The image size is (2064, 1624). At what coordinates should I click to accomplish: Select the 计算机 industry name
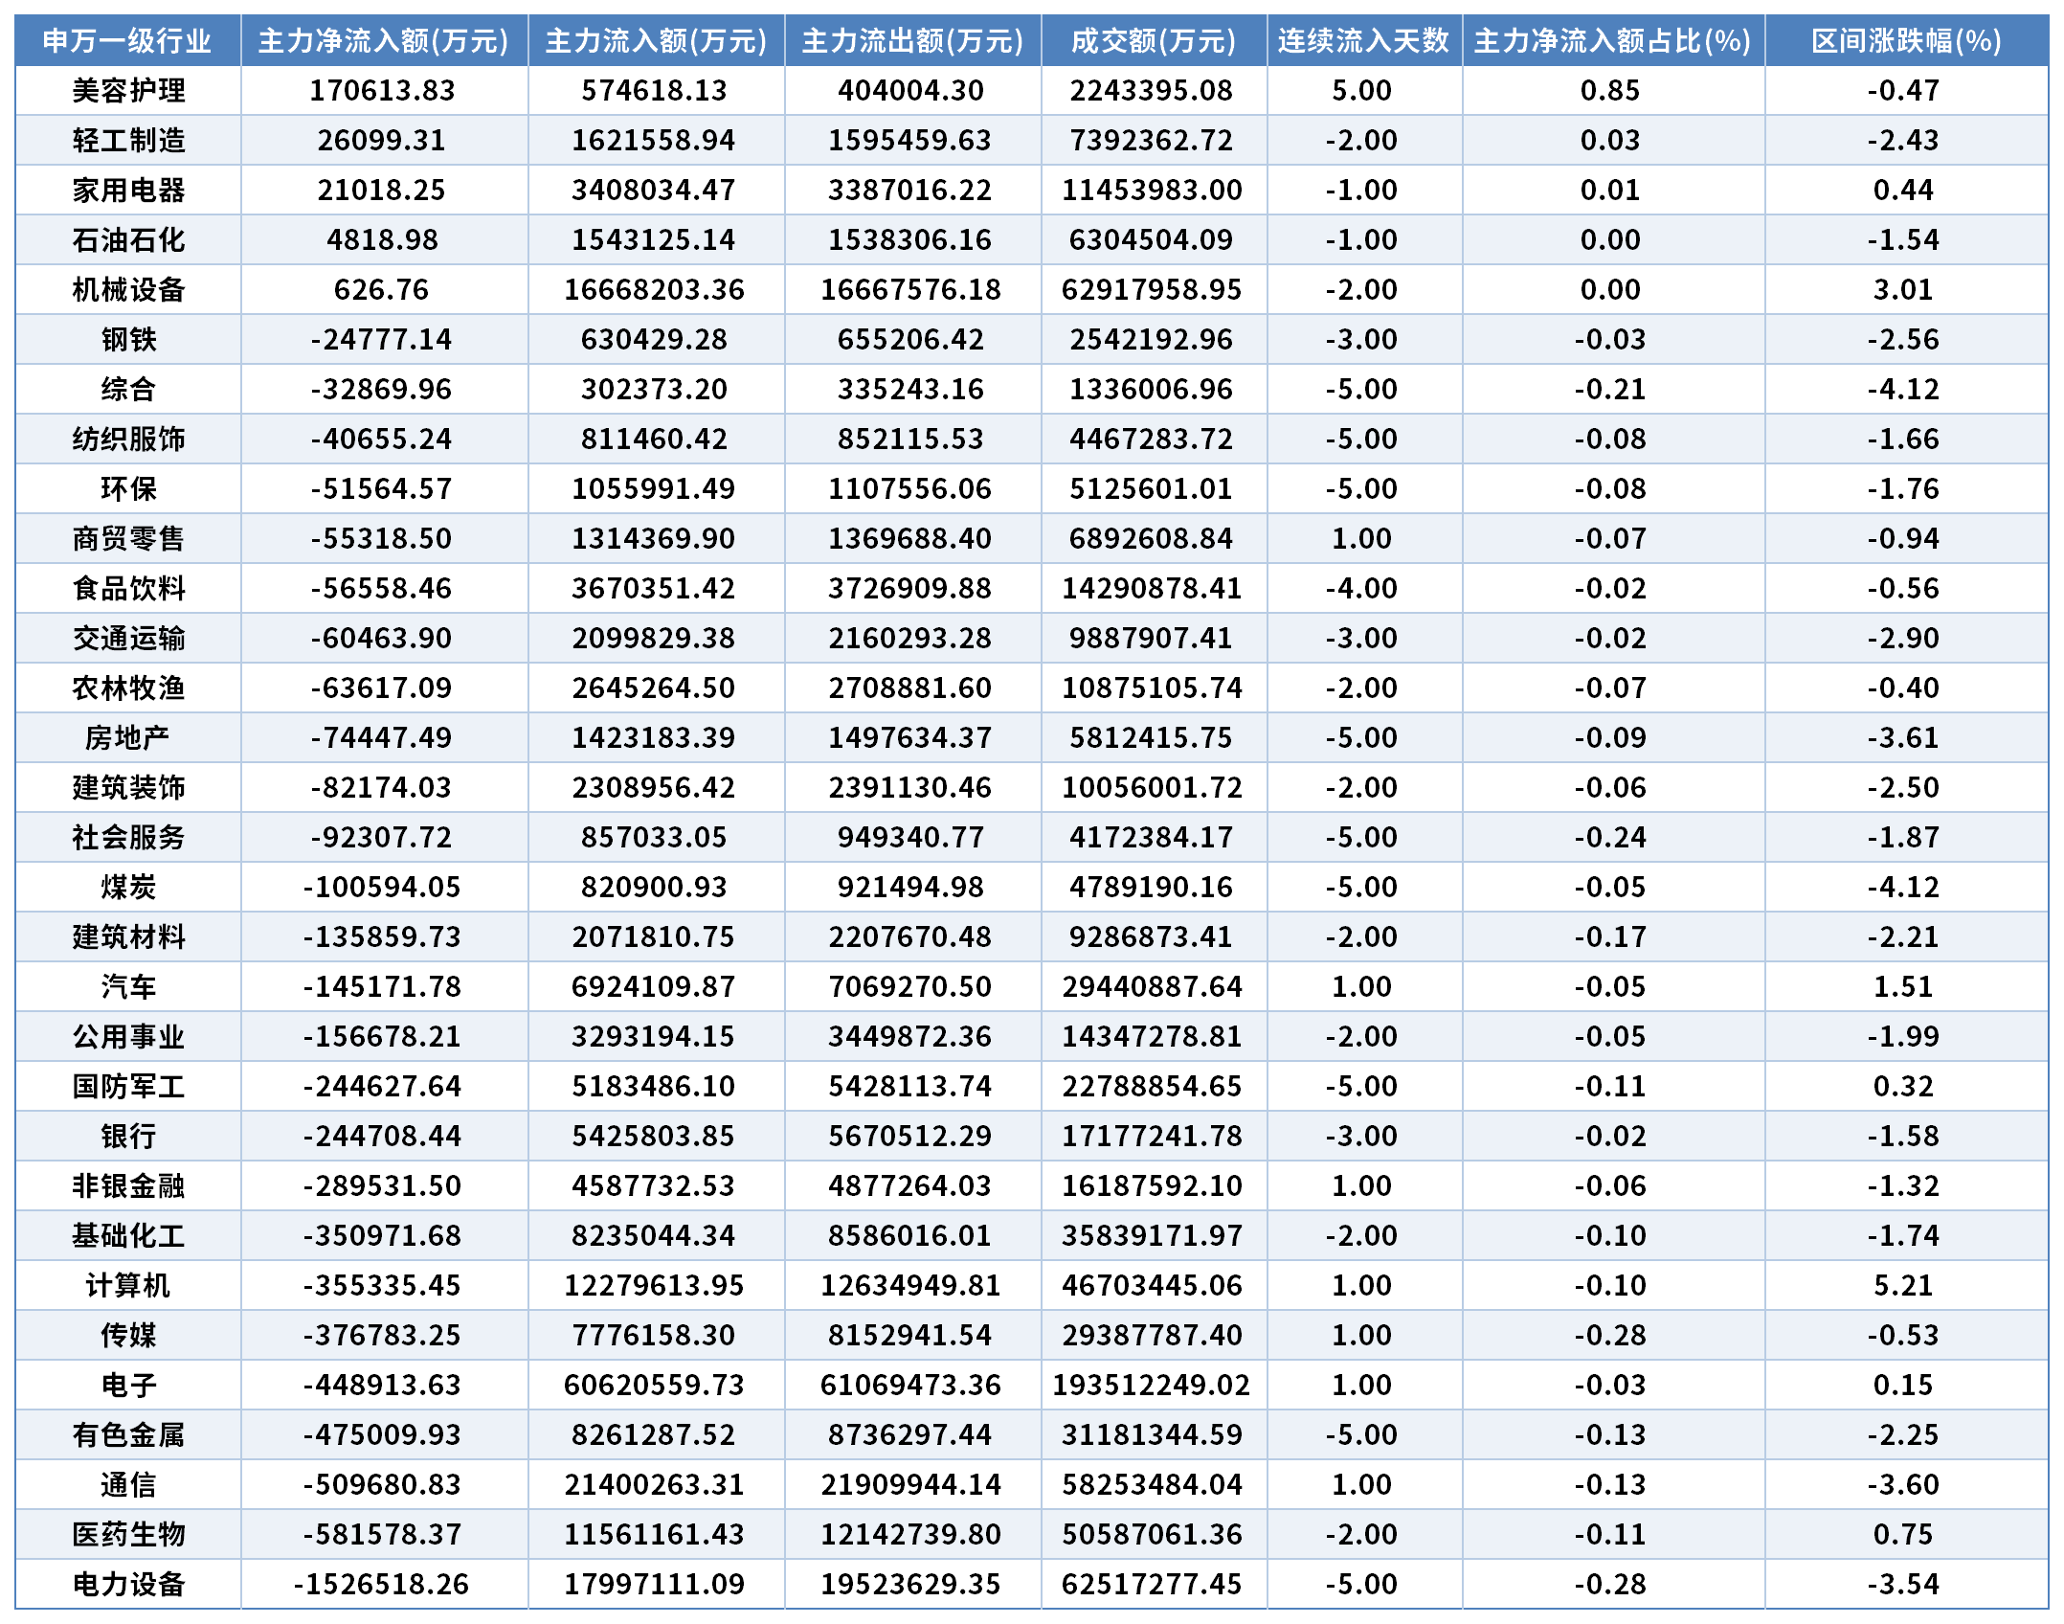[x=128, y=1286]
